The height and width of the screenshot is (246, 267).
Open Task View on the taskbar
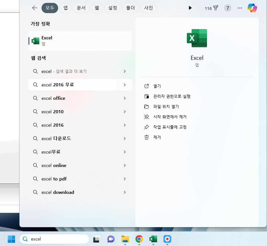tap(97, 239)
